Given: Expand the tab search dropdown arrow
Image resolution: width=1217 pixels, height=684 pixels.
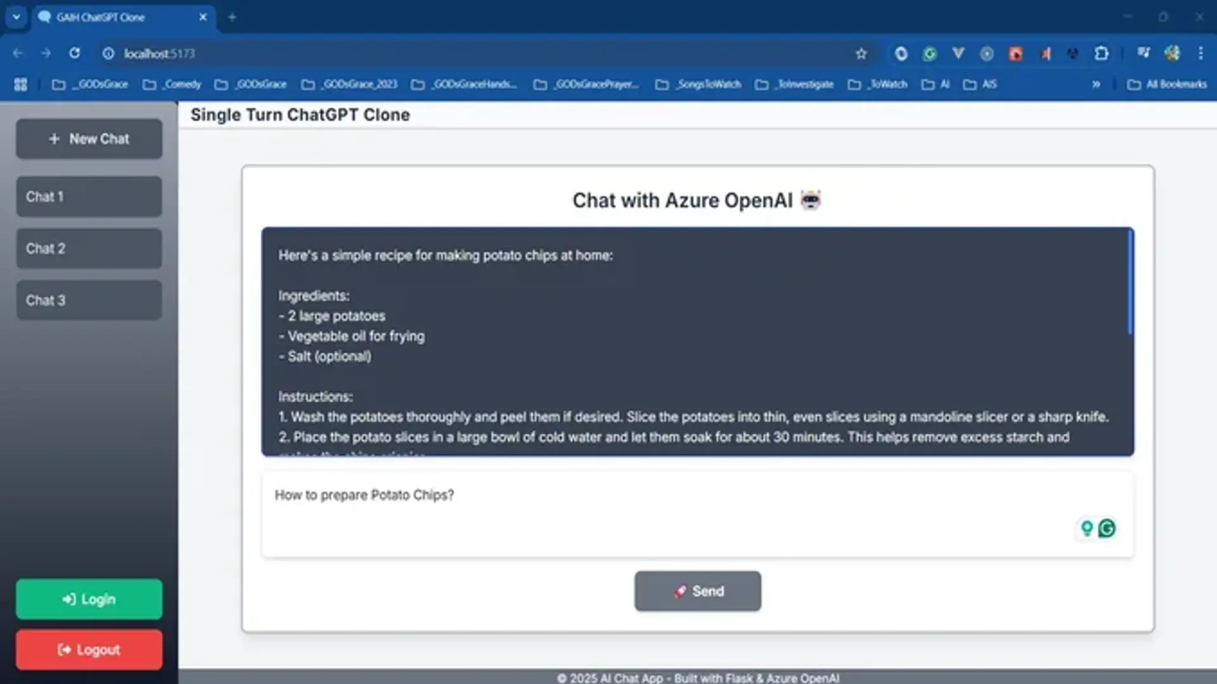Looking at the screenshot, I should click(x=16, y=17).
